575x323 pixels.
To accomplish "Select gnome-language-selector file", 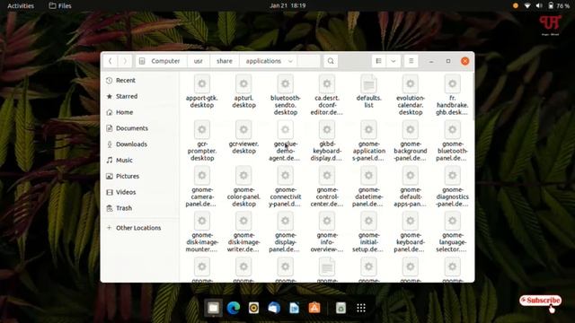I will point(452,231).
